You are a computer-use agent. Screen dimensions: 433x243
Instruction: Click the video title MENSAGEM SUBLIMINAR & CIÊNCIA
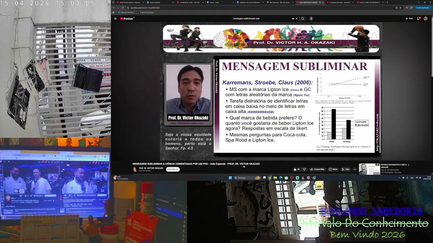tap(196, 164)
